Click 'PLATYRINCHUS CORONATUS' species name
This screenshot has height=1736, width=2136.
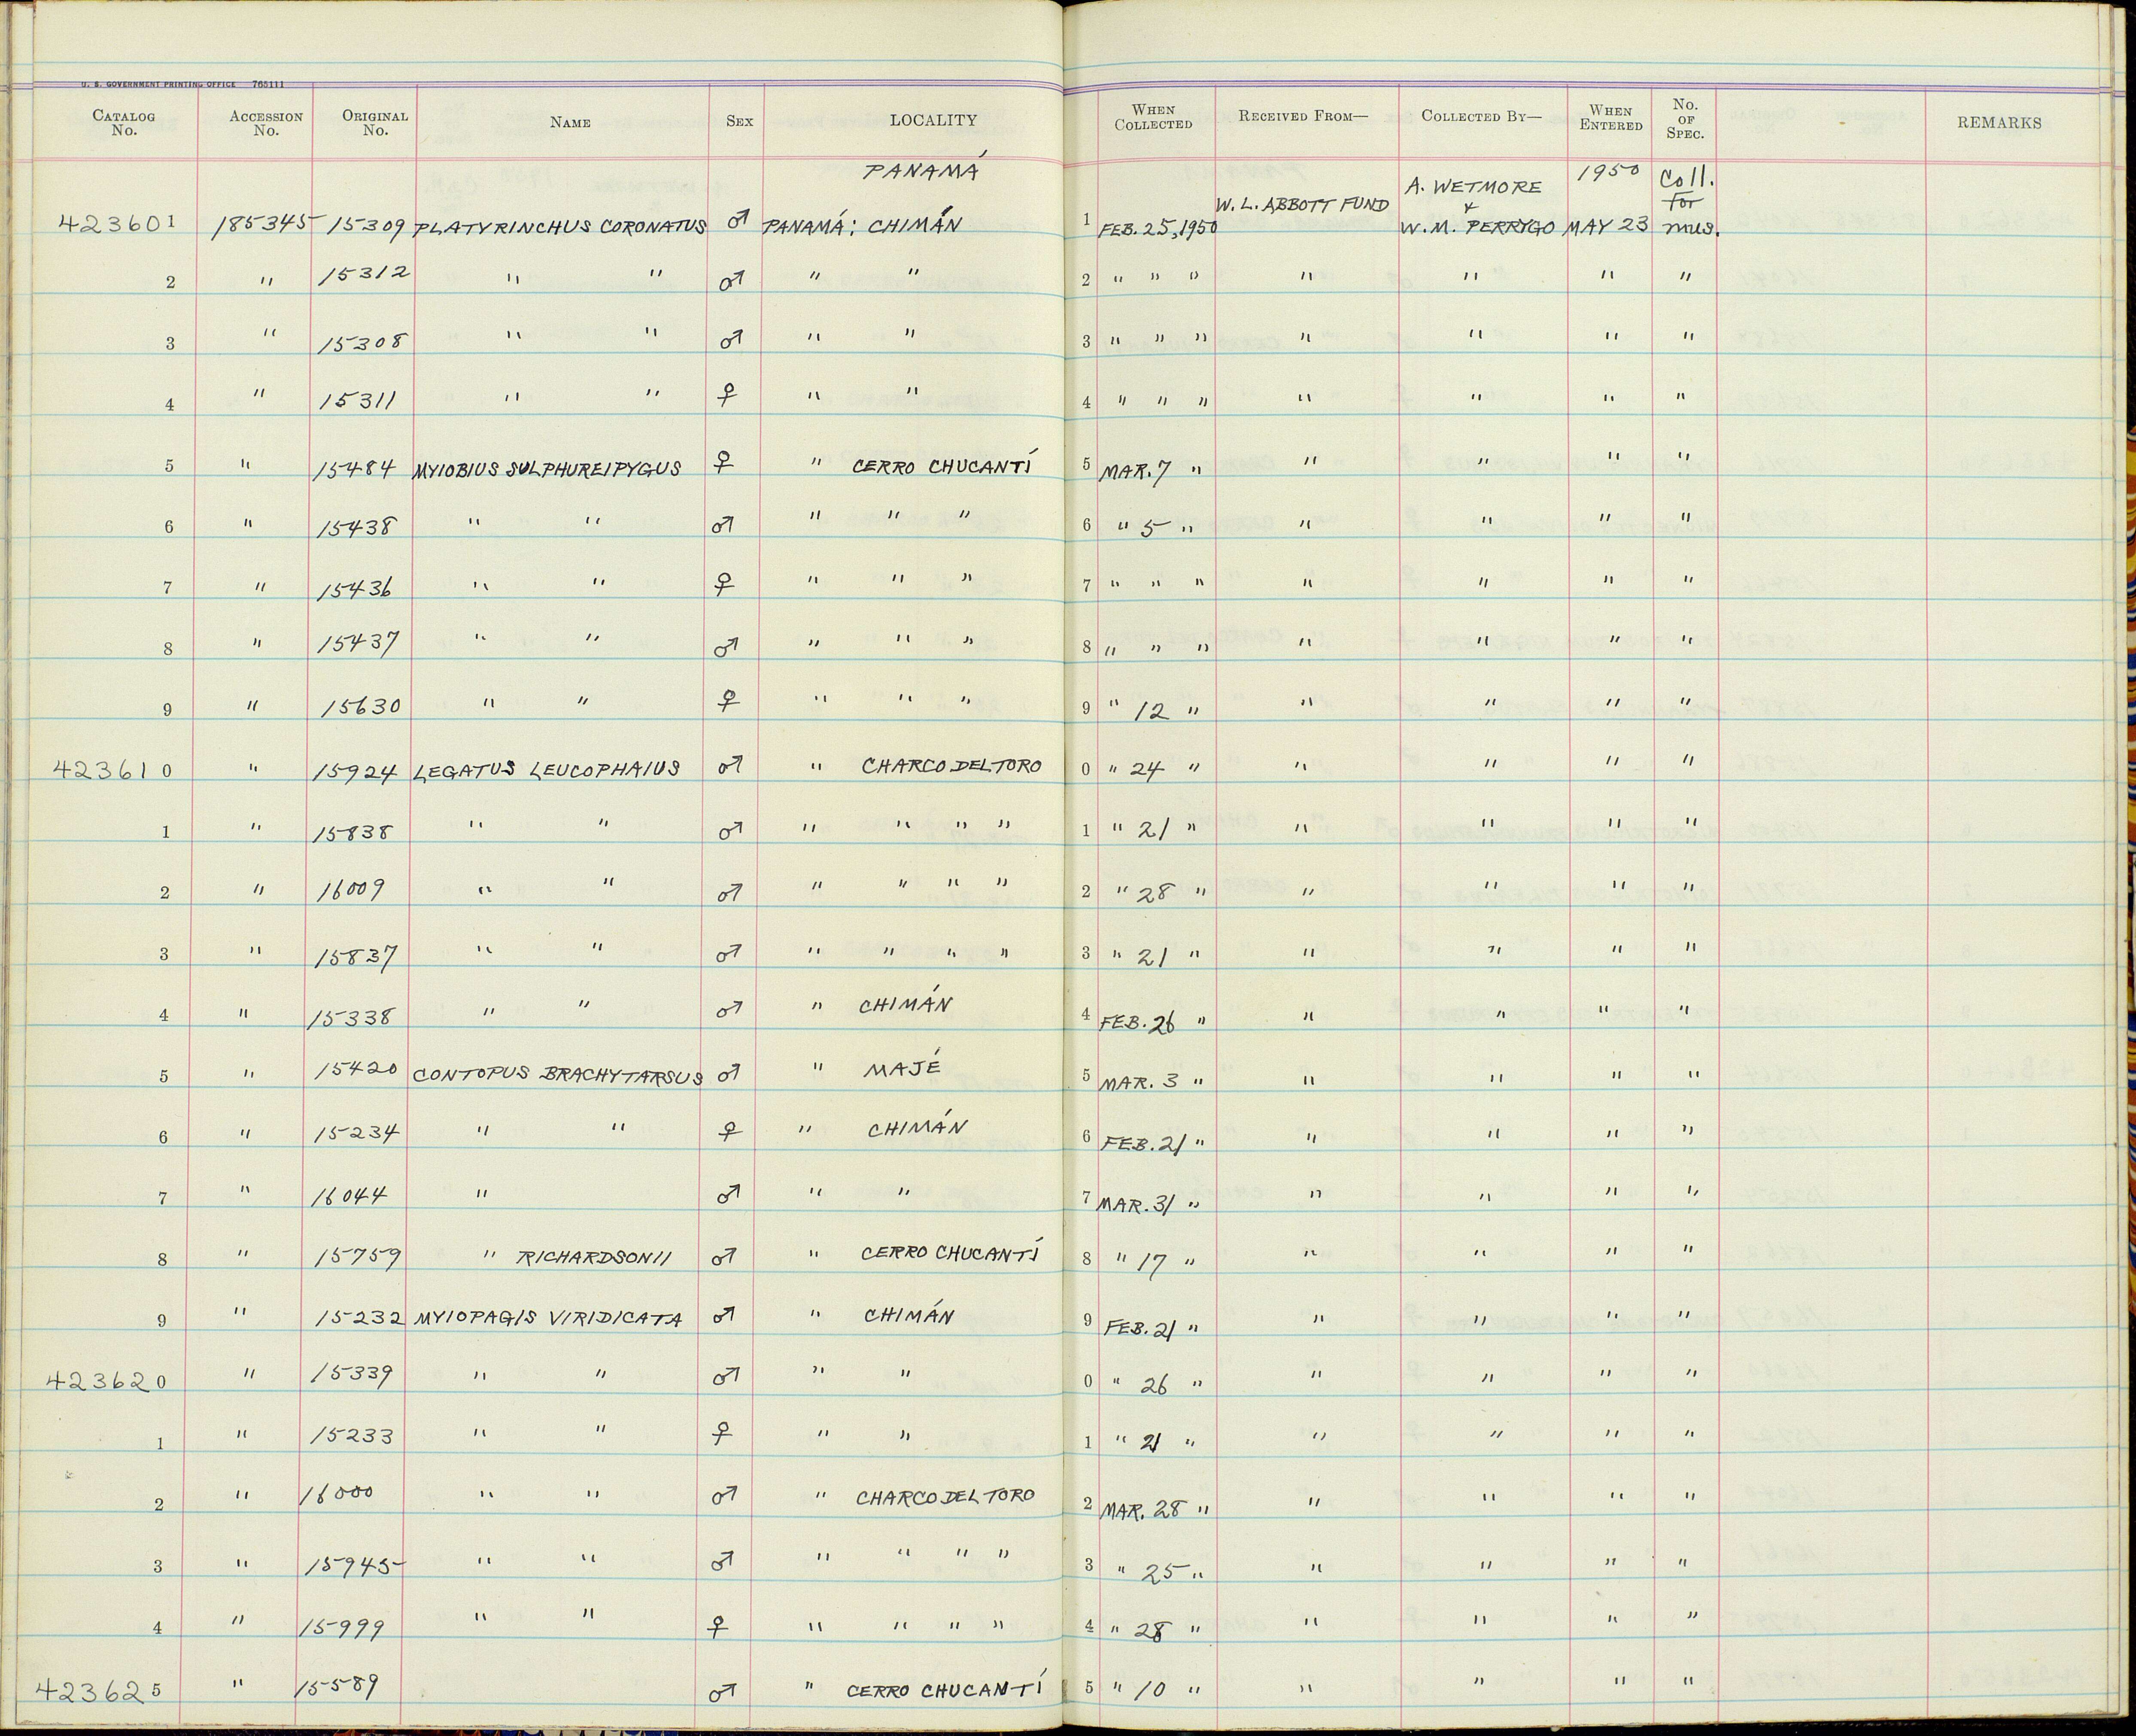tap(560, 228)
